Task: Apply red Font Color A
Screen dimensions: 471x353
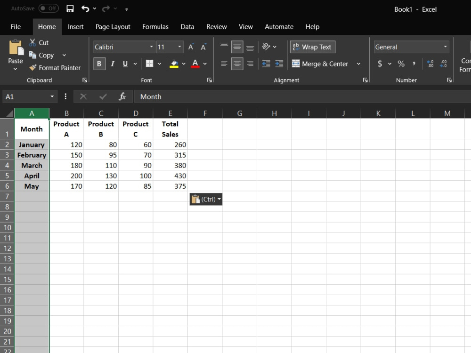Action: pyautogui.click(x=195, y=64)
